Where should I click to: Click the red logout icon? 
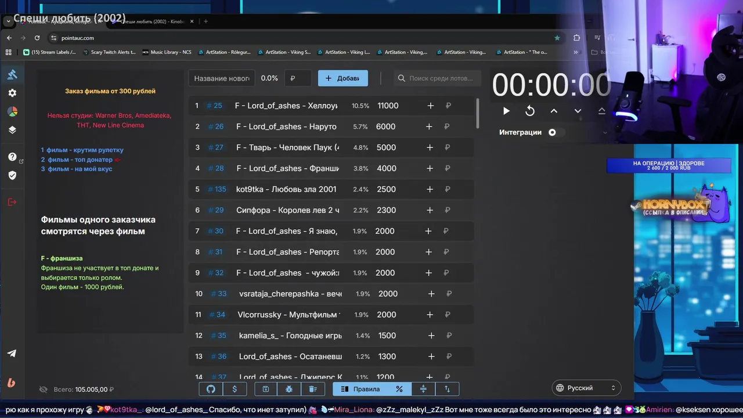tap(12, 202)
